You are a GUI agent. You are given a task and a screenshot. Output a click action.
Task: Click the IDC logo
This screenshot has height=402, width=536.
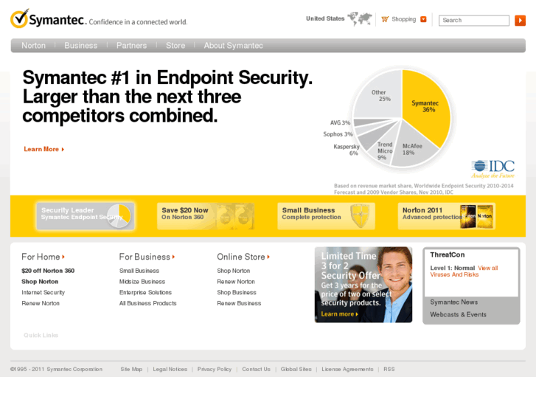[x=493, y=169]
